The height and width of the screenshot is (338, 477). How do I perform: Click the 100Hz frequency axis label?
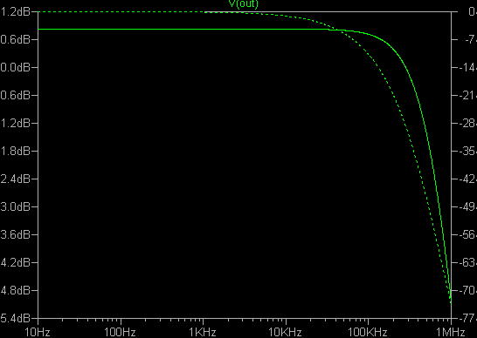click(x=121, y=332)
